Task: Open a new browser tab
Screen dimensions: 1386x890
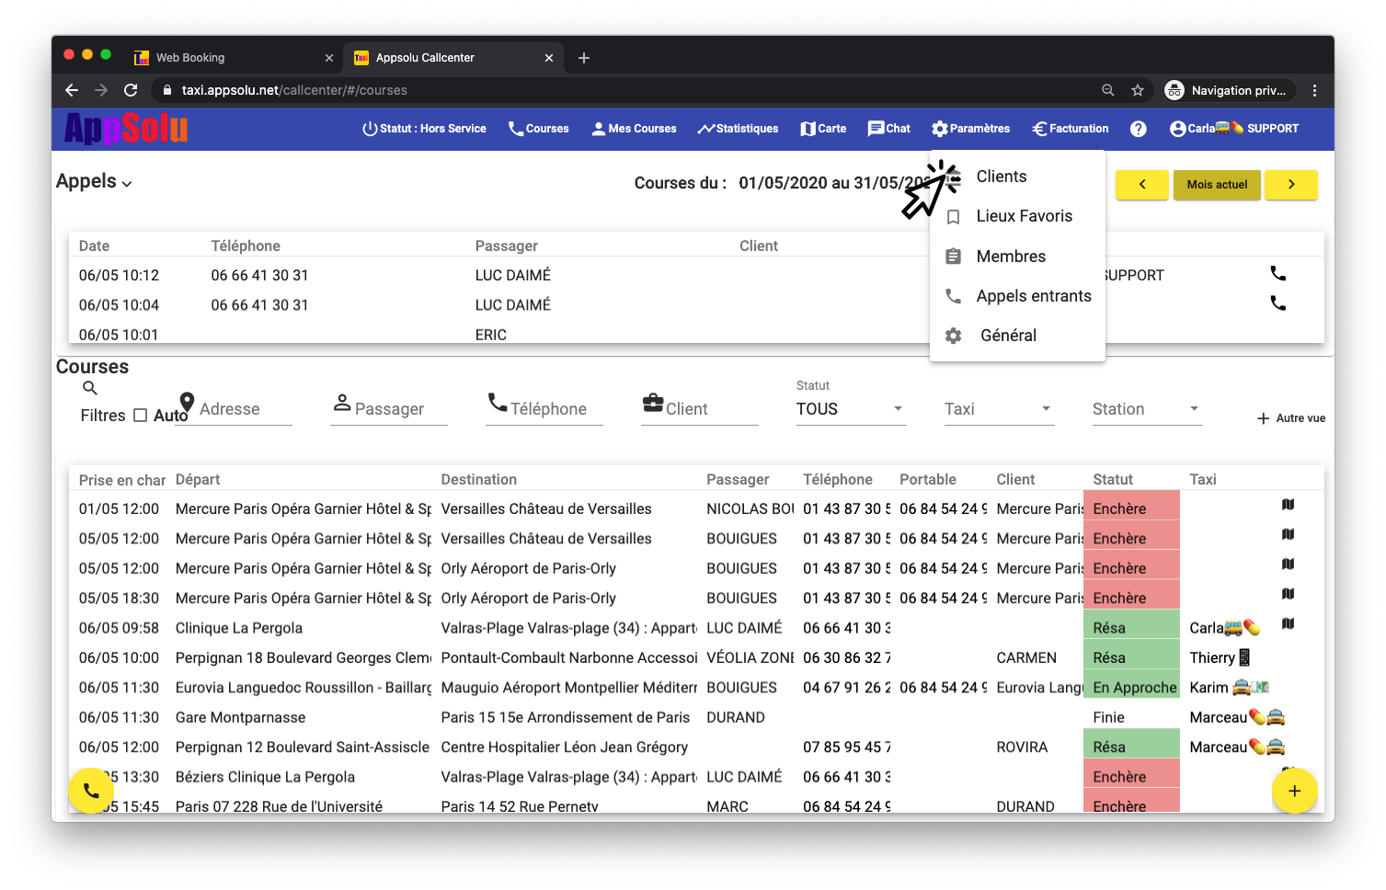Action: 584,58
